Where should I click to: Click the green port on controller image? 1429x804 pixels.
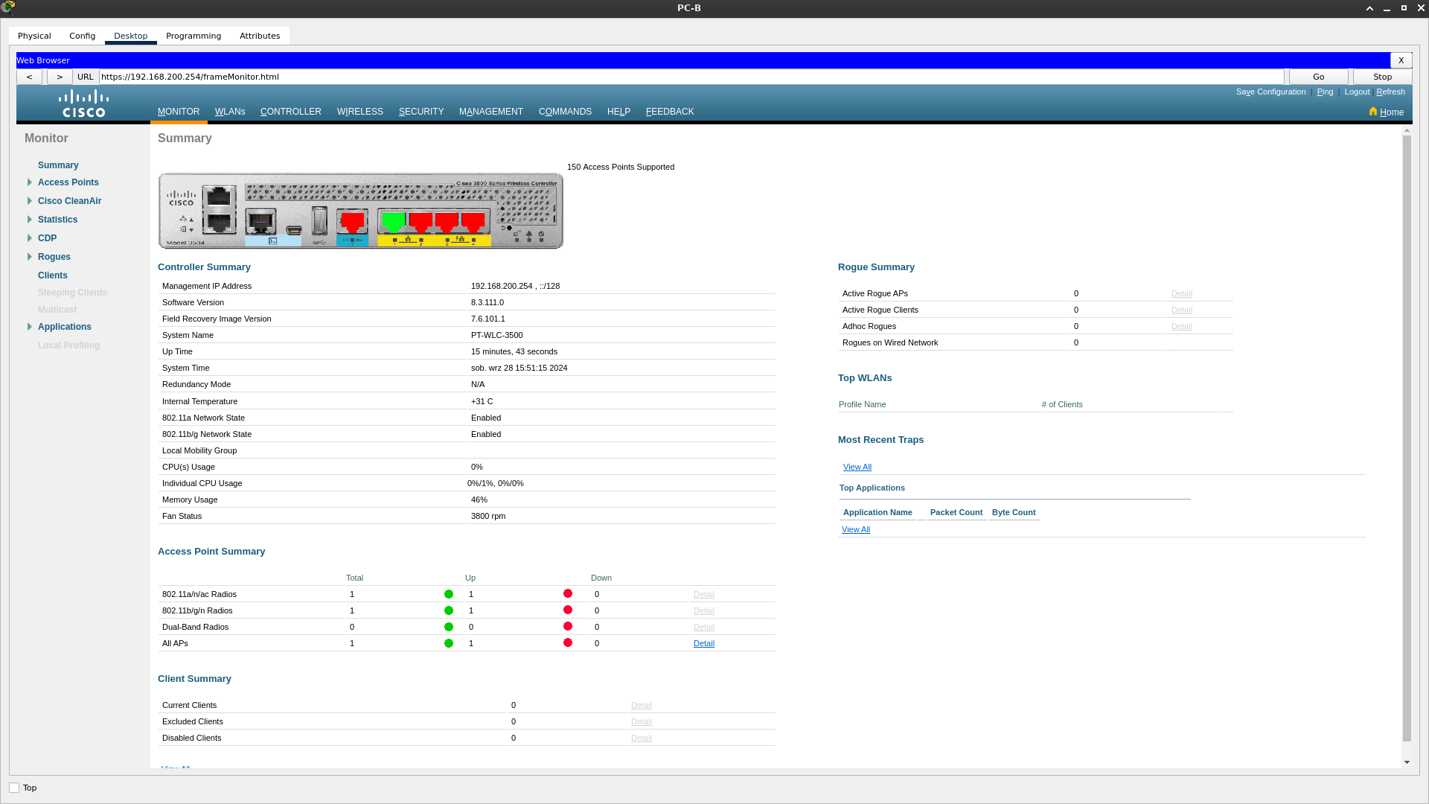pyautogui.click(x=393, y=221)
